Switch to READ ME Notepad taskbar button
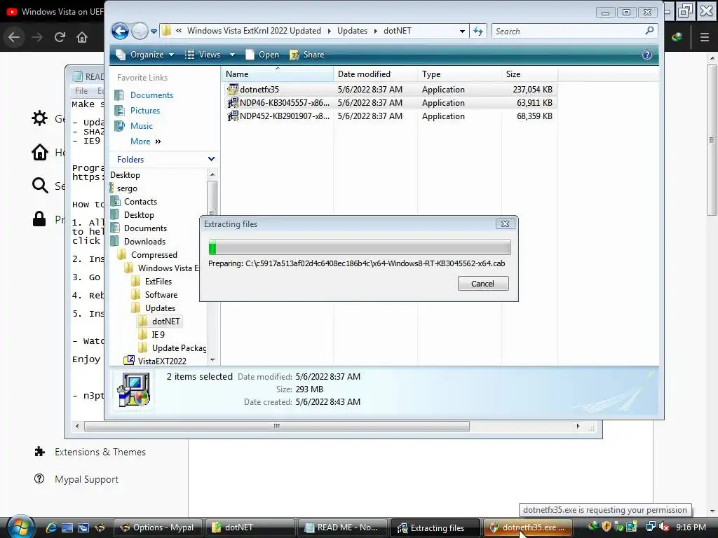Image resolution: width=718 pixels, height=538 pixels. [x=342, y=527]
